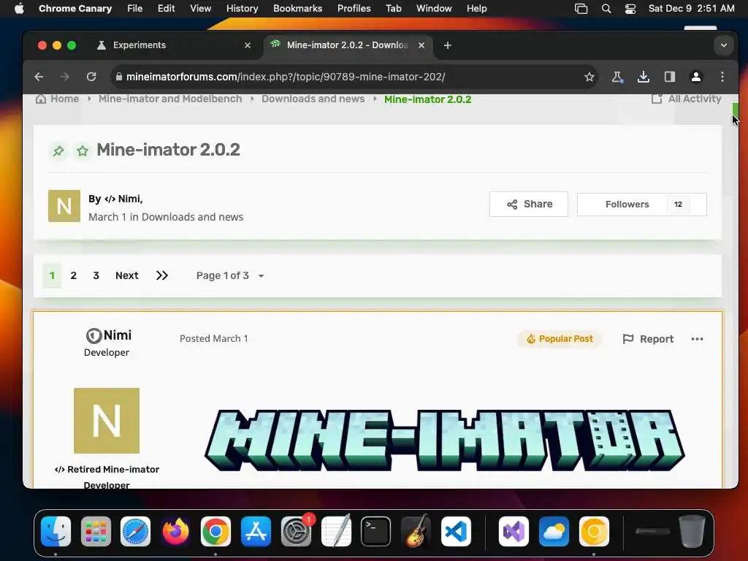Open Safari from the Dock
The width and height of the screenshot is (748, 561).
pos(135,531)
